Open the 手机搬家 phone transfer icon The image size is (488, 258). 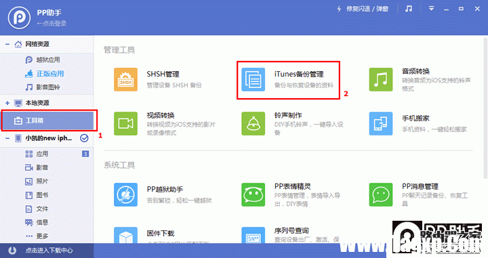click(381, 124)
